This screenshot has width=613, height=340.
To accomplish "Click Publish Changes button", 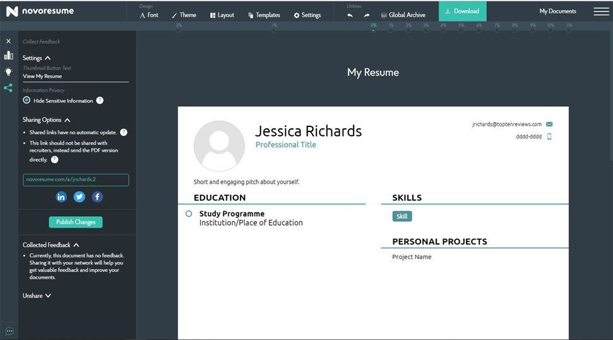I will pos(76,222).
